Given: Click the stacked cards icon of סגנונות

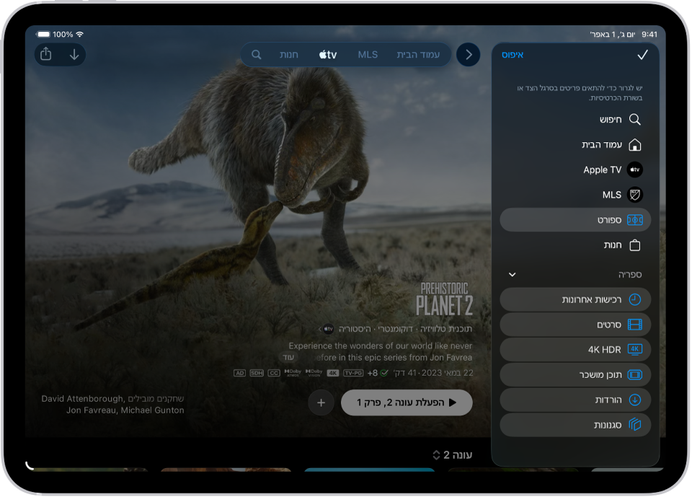Looking at the screenshot, I should pyautogui.click(x=634, y=425).
